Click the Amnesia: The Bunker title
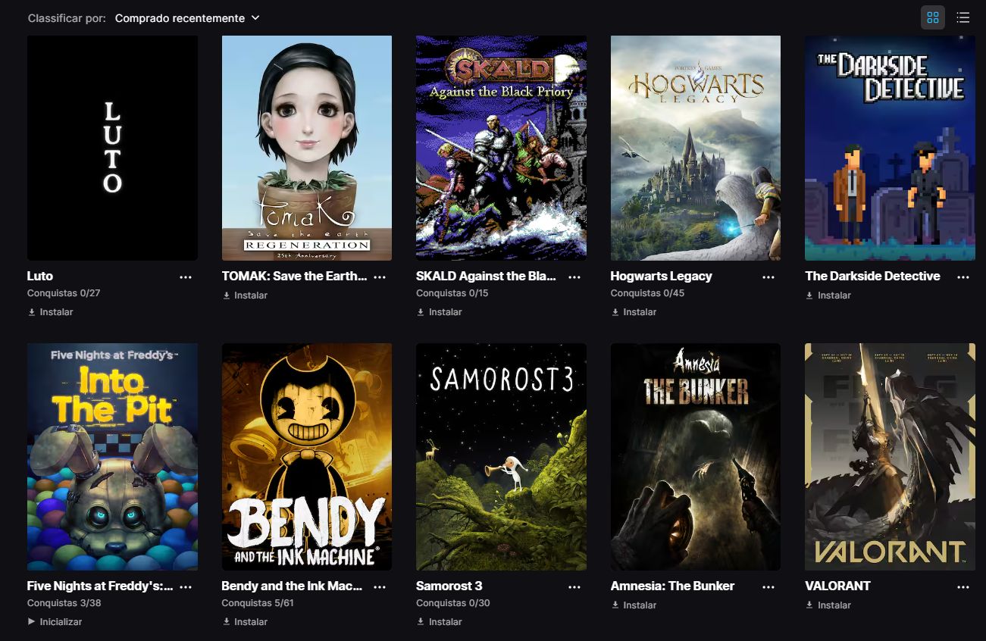The image size is (986, 641). (672, 586)
